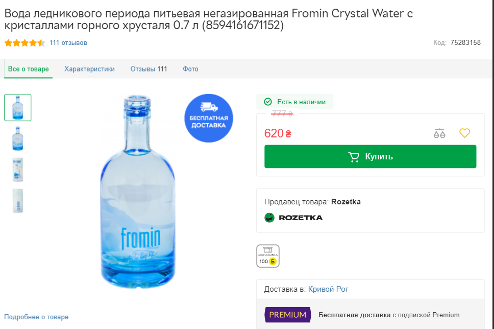The height and width of the screenshot is (329, 494).
Task: Change delivery city "Кривой Рог"
Action: (x=328, y=289)
